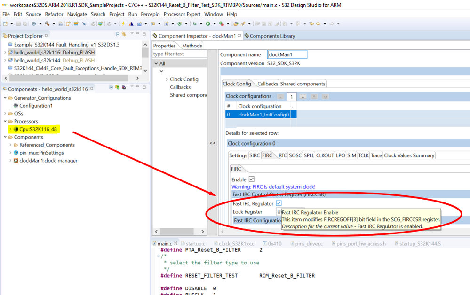470x295 pixels.
Task: Collapse all in Components panel
Action: click(x=111, y=87)
